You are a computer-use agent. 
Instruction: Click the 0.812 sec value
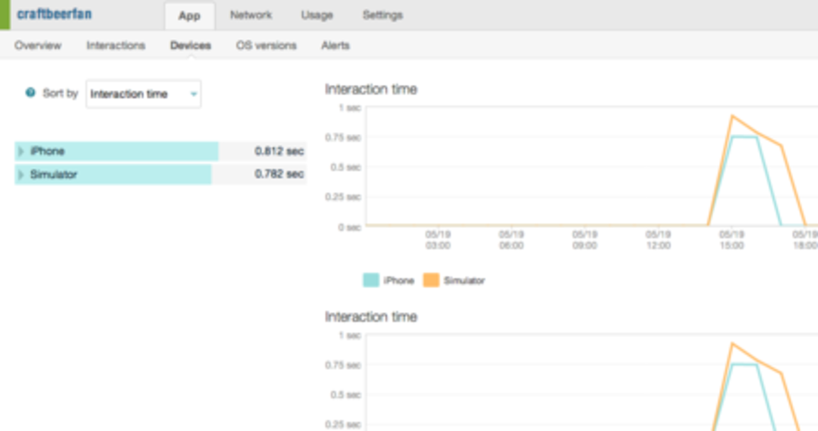click(x=279, y=151)
